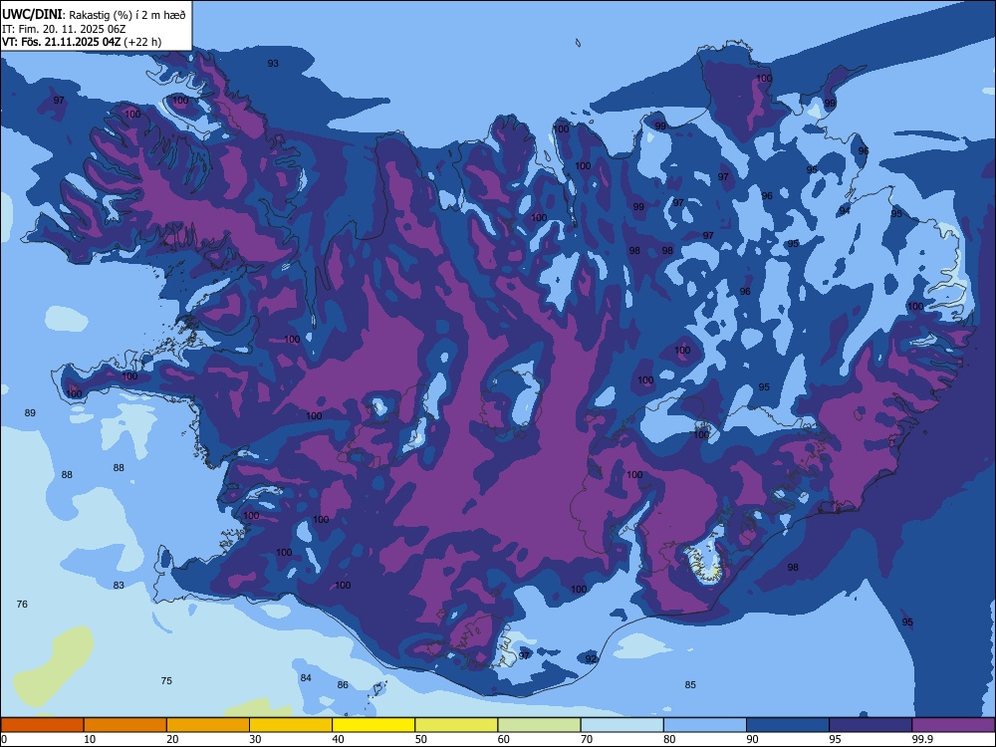Select the legend tick label 20
This screenshot has width=996, height=747.
[172, 739]
